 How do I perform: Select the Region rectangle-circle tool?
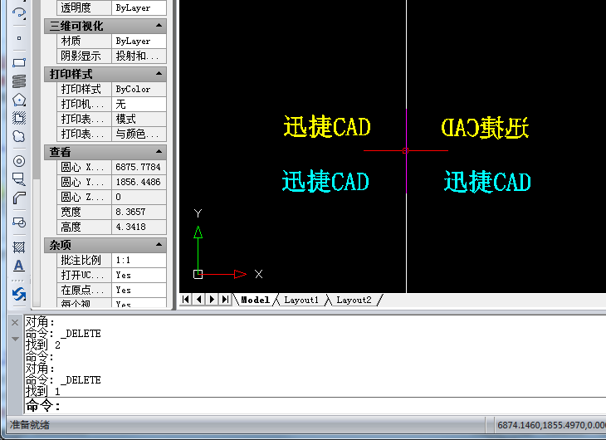[x=19, y=222]
